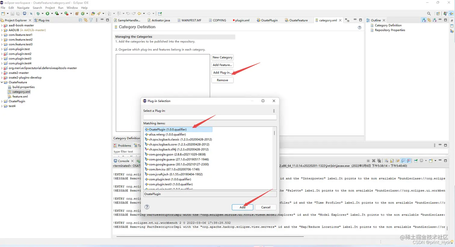
Task: Click the Add Feature... button
Action: (x=222, y=65)
